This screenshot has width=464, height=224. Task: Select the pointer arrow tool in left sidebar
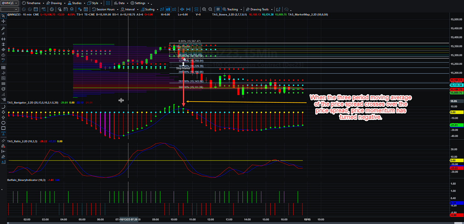click(x=3, y=16)
